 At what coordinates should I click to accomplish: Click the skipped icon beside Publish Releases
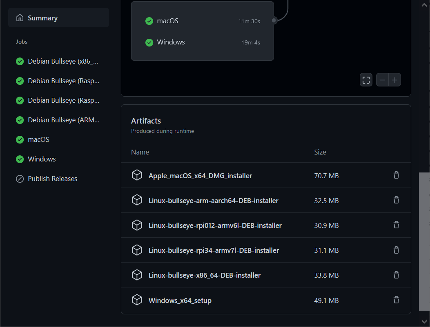pos(20,179)
